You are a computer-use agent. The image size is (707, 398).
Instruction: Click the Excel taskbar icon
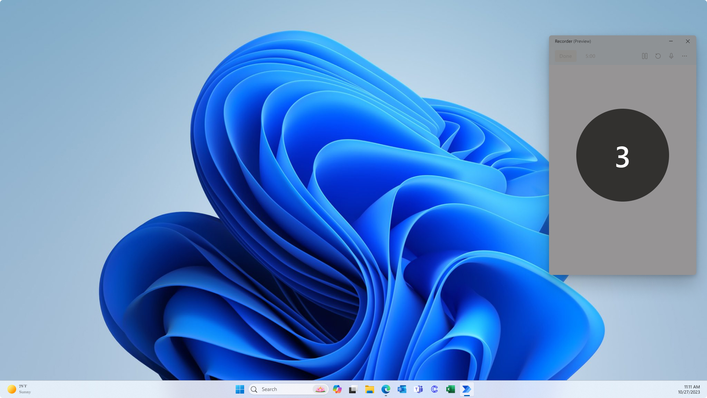click(x=450, y=389)
